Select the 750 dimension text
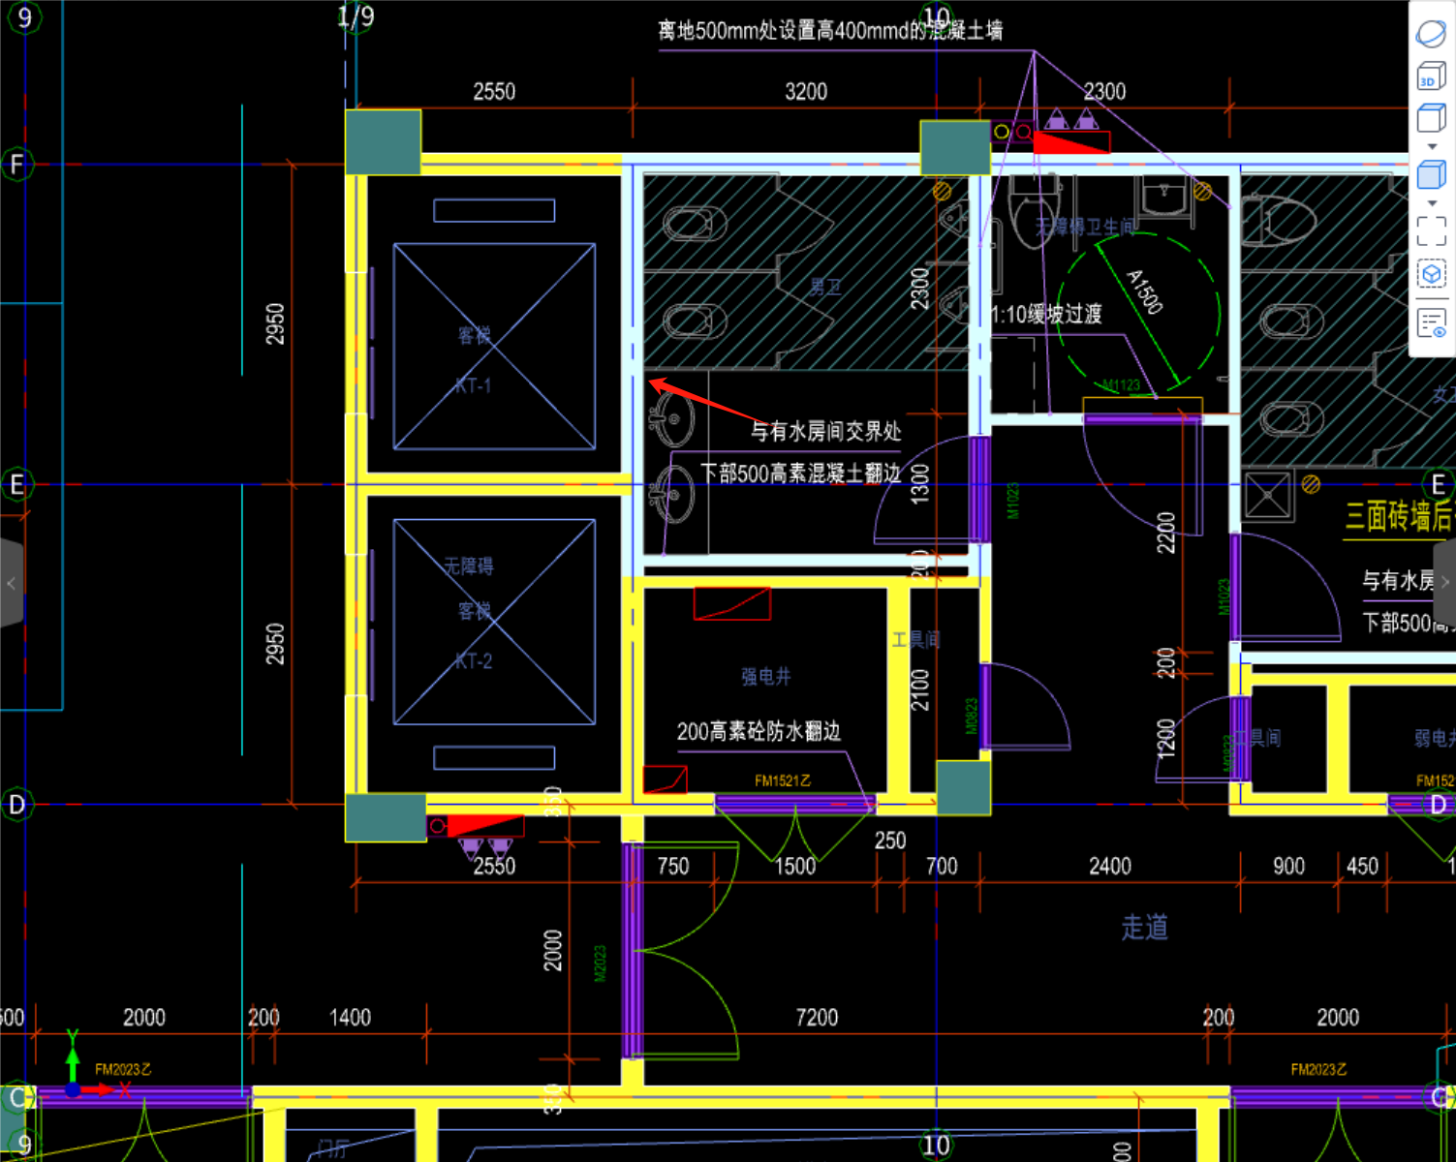This screenshot has width=1456, height=1162. (x=673, y=866)
